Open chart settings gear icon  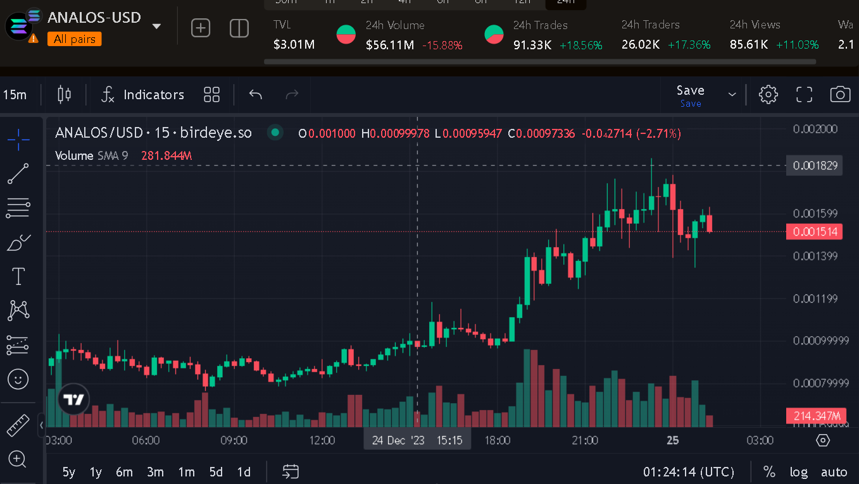[x=768, y=95]
